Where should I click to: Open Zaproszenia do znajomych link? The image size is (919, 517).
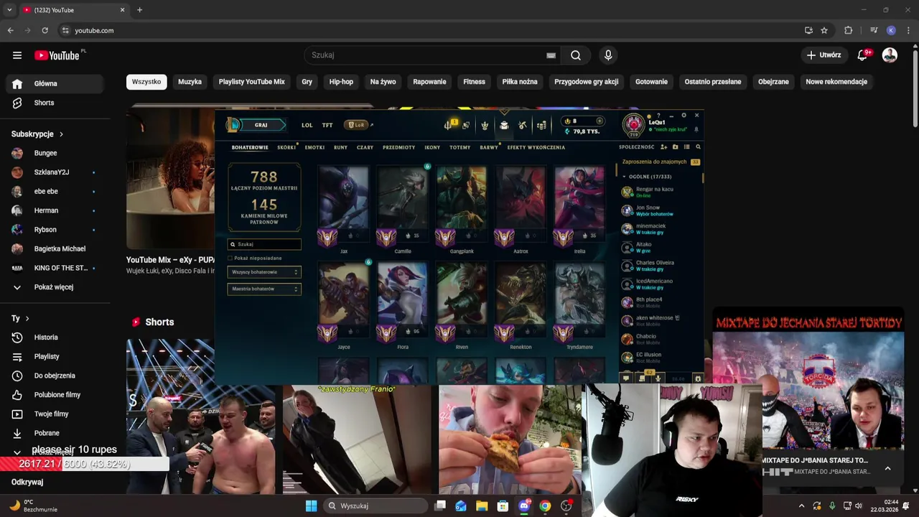pos(654,162)
